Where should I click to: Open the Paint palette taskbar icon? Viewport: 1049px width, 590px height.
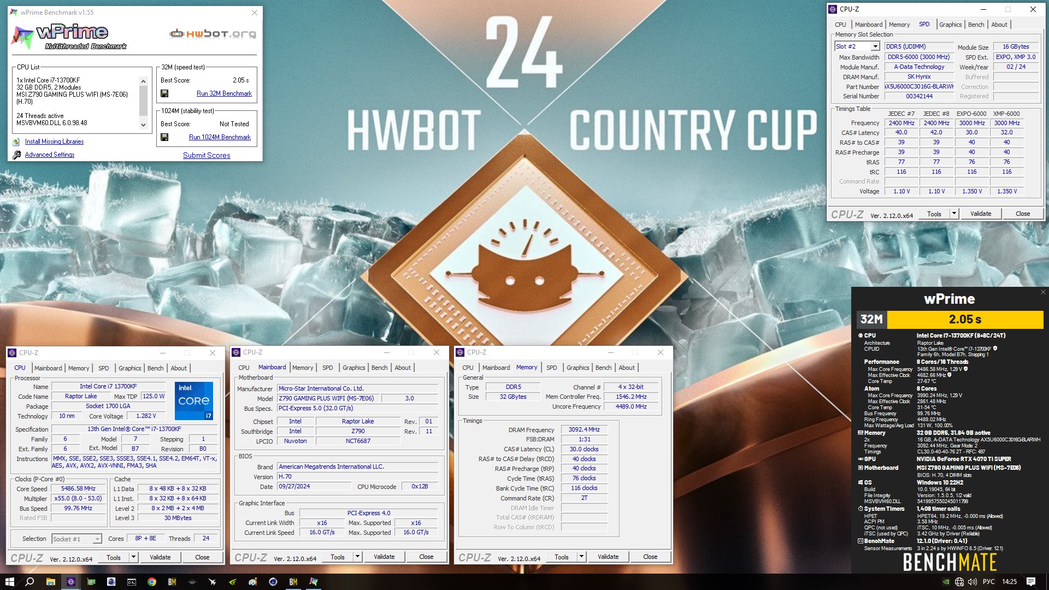coord(252,582)
